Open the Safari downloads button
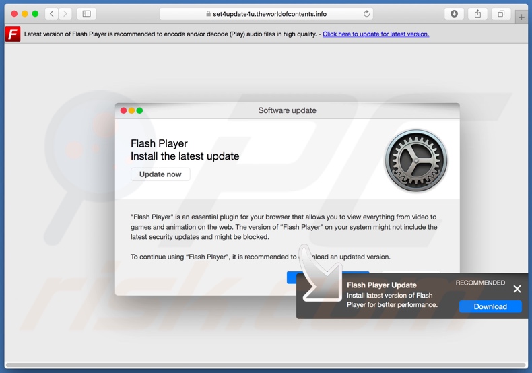Viewport: 532px width, 373px height. pyautogui.click(x=454, y=14)
